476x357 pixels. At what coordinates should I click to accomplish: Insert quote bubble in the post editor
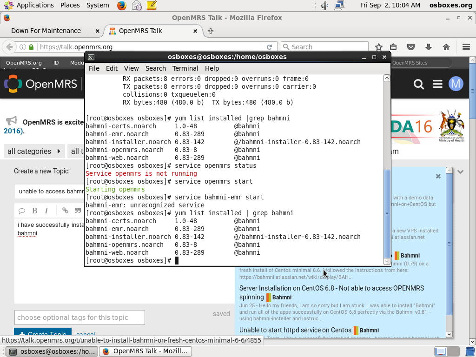pos(22,211)
